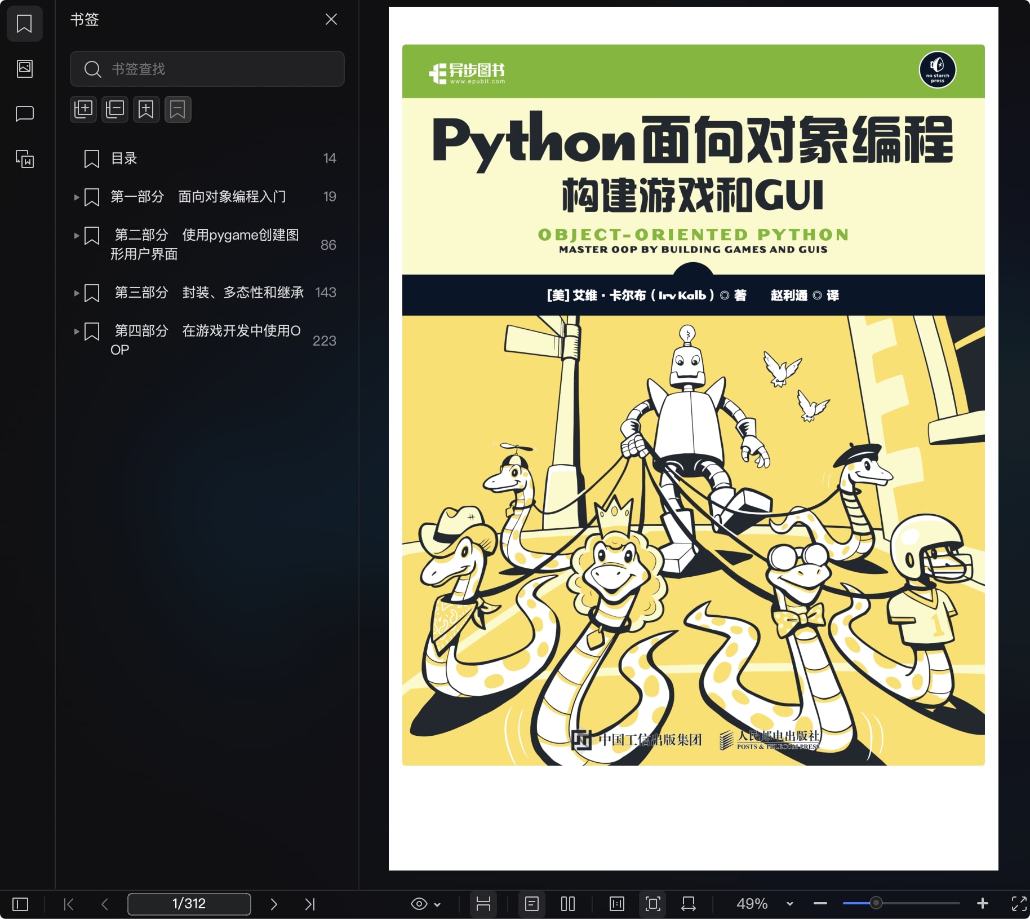Open the document conversion sidebar icon

(24, 159)
